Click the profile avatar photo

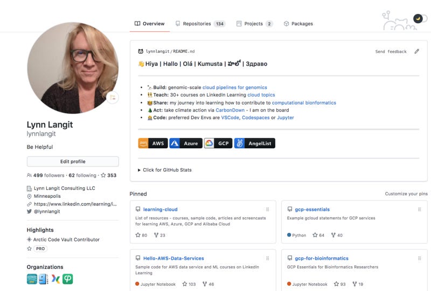[73, 68]
